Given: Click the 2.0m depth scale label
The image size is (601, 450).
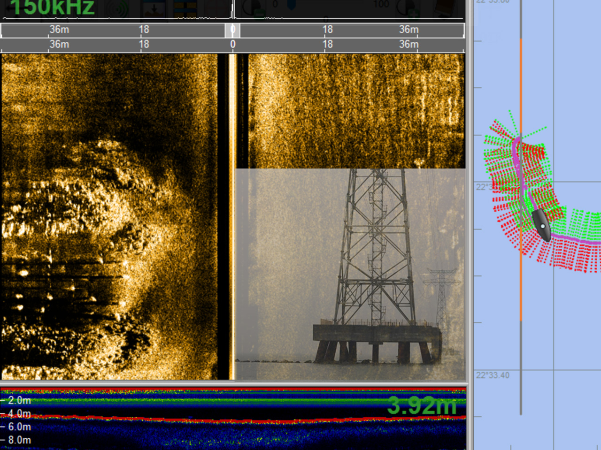Looking at the screenshot, I should coord(19,400).
